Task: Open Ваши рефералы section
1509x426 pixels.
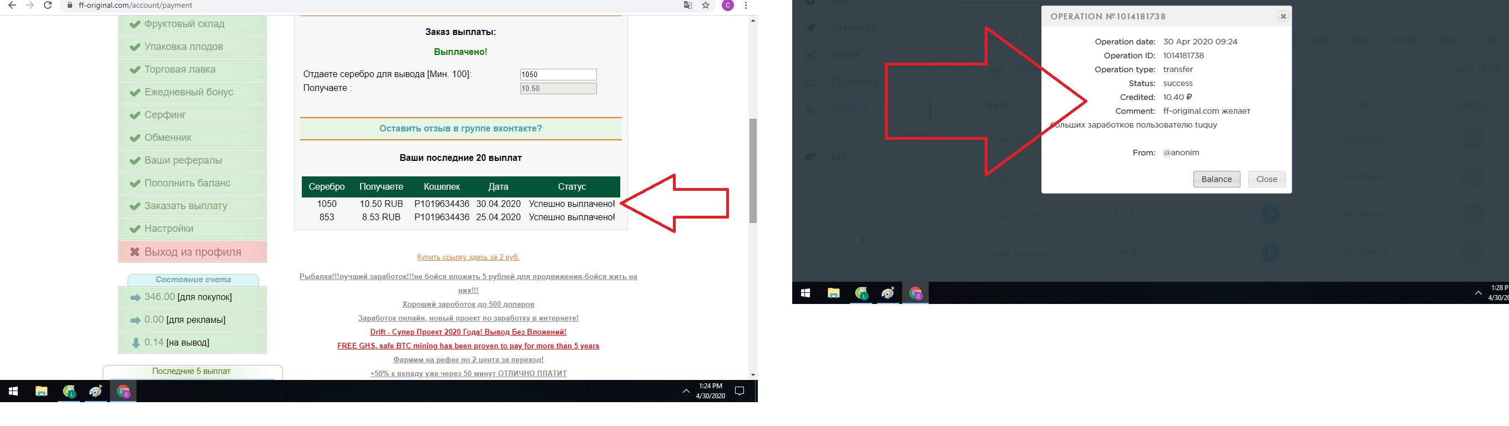Action: tap(193, 160)
